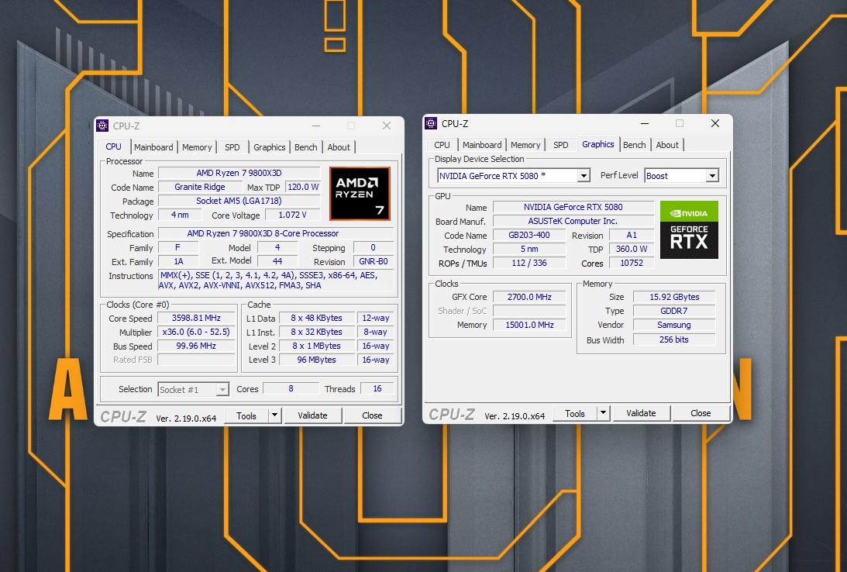Click GPU Cores value 10752
Viewport: 847px width, 572px height.
632,263
